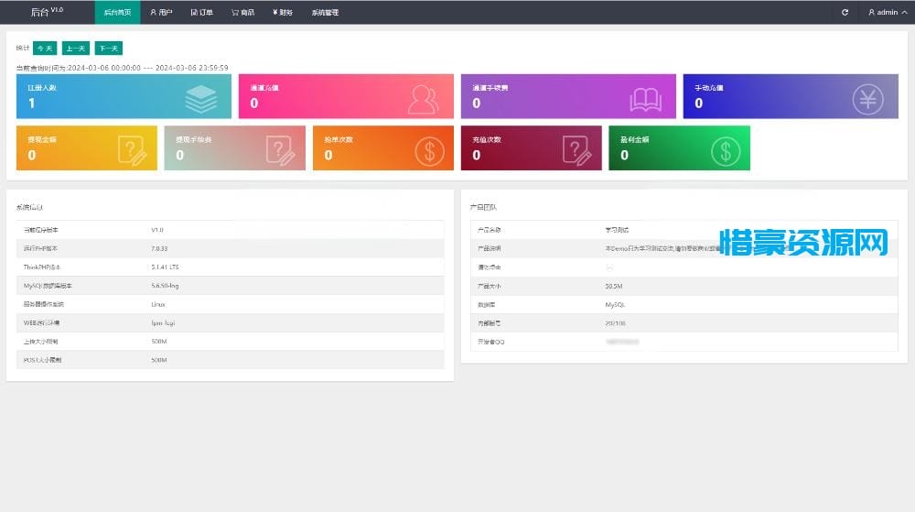Image resolution: width=915 pixels, height=512 pixels.
Task: Click the 上一天 button
Action: tap(76, 49)
